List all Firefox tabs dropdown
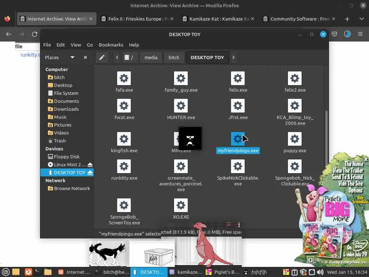The image size is (369, 277). point(362,19)
